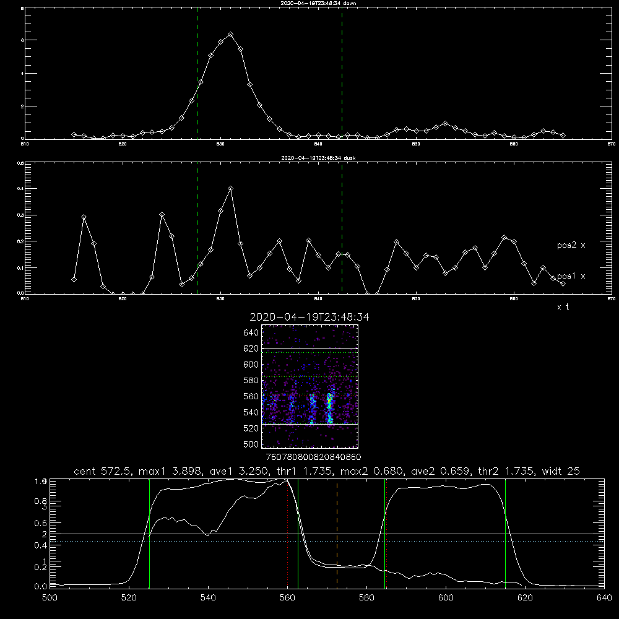Viewport: 619px width, 619px height.
Task: Click x-axis label 500 of bottom profile plot
Action: click(50, 598)
